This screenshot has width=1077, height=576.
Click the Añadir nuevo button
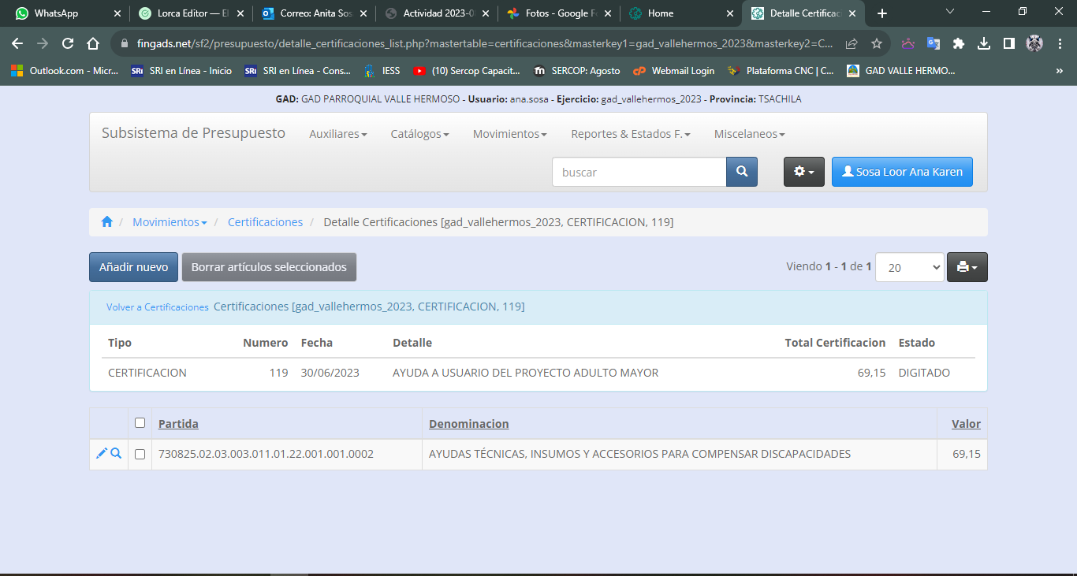tap(133, 267)
